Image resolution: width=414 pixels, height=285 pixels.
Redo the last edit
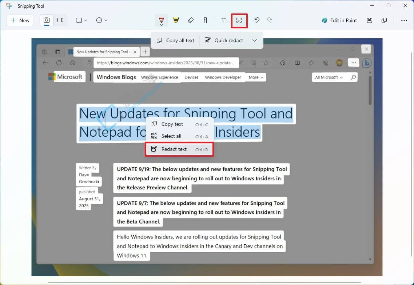[270, 20]
